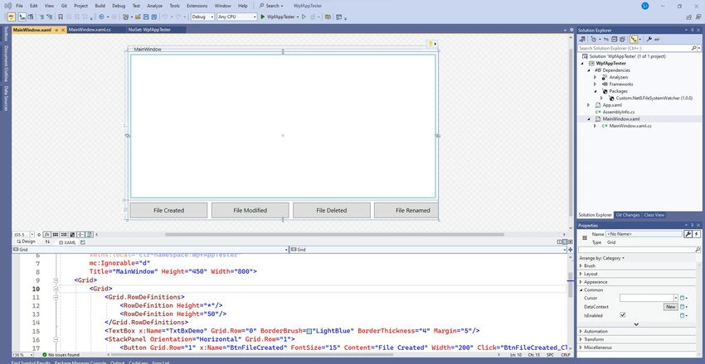This screenshot has width=705, height=364.
Task: Switch to the MainWindow.xaml.cs tab
Action: 90,30
